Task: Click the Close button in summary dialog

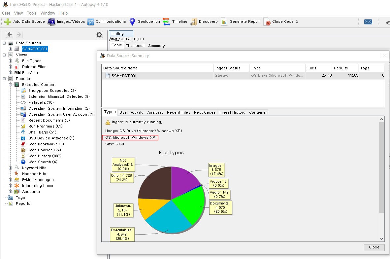Action: (x=374, y=247)
